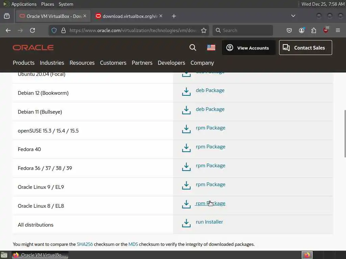Click the download icon for Debian 11 (Bullseye)
The height and width of the screenshot is (259, 346).
[186, 110]
